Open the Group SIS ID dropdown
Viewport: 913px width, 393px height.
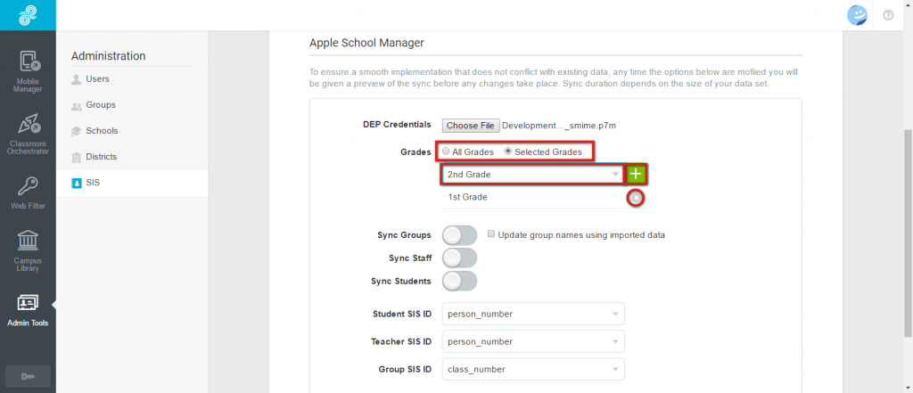click(x=533, y=369)
